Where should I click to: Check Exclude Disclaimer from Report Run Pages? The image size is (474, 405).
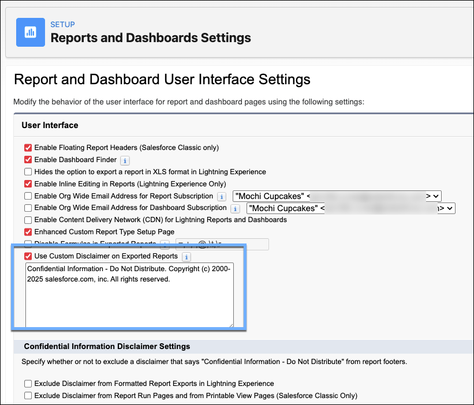(x=27, y=395)
